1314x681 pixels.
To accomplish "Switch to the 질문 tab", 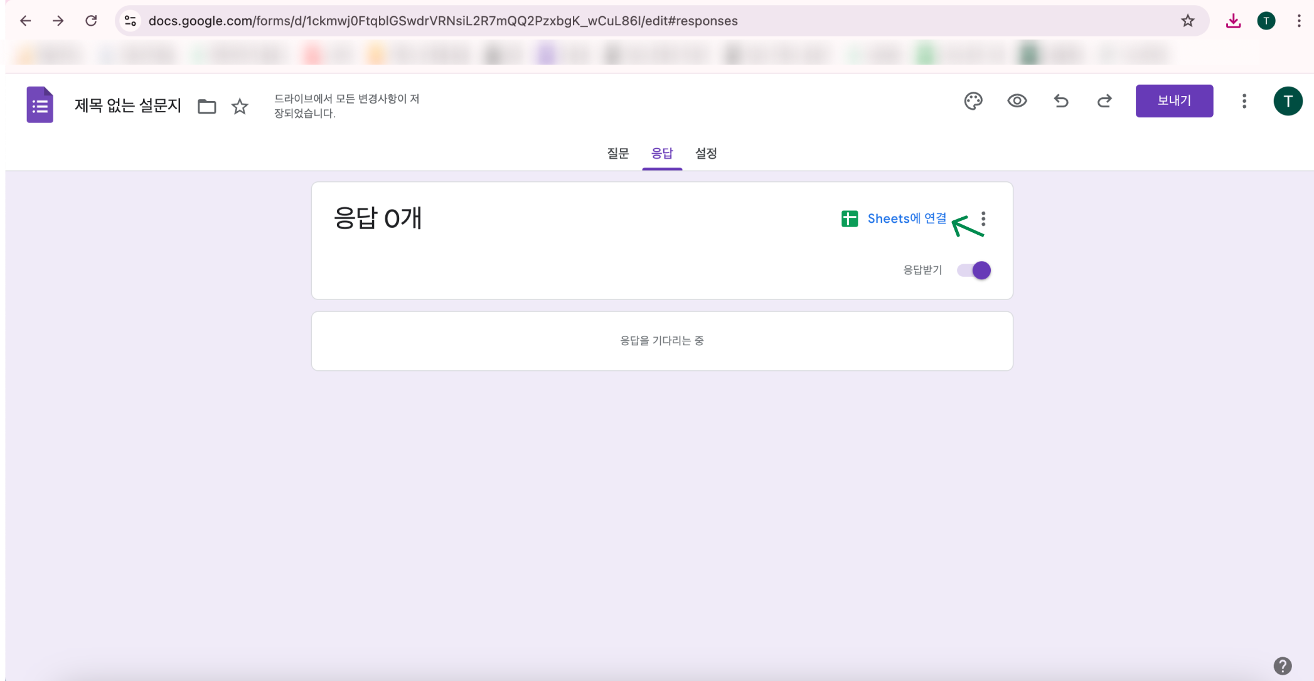I will (617, 153).
